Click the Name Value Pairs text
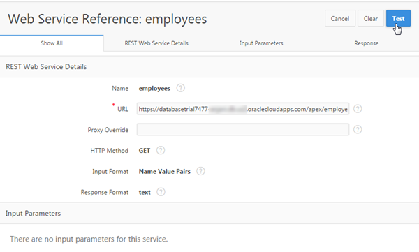419x252 pixels. [x=165, y=171]
